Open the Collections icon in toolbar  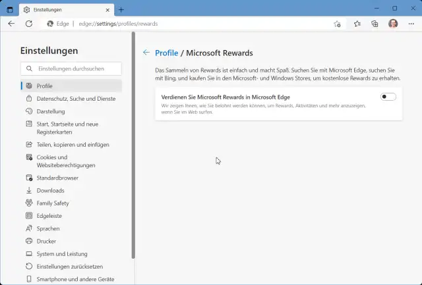375,24
